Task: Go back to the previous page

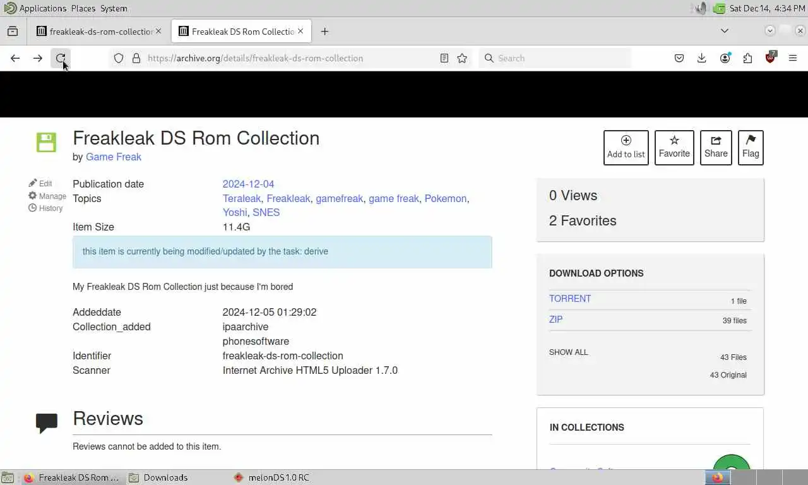Action: coord(15,58)
